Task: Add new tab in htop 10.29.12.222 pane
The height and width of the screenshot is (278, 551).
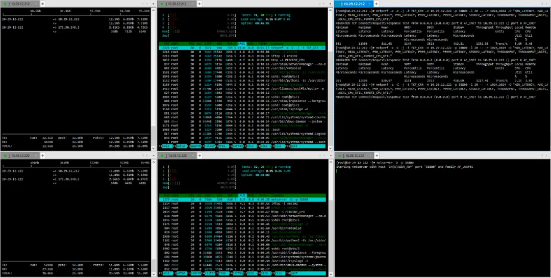Action: tap(199, 156)
